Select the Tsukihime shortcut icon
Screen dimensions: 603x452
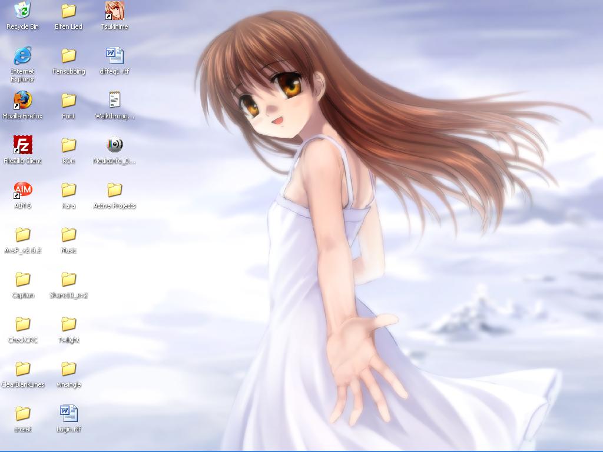114,11
